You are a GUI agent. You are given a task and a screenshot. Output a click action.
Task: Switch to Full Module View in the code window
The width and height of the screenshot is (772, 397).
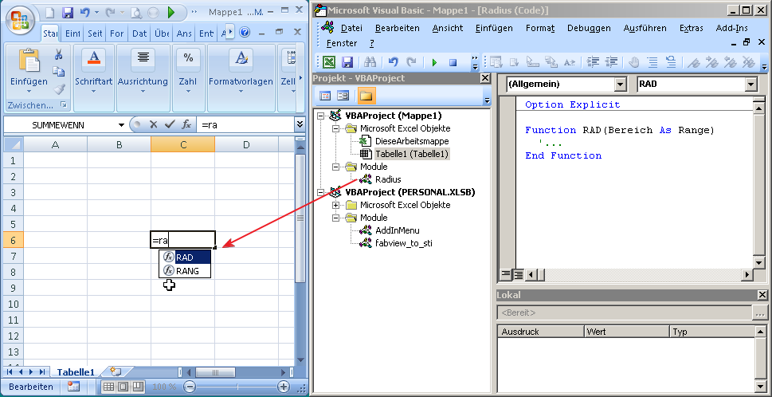[x=518, y=274]
